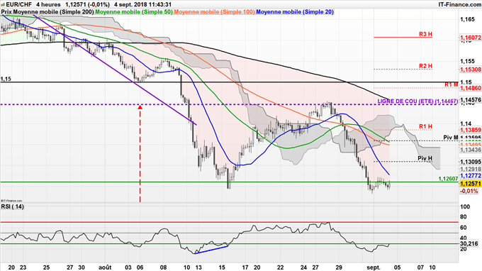482x271 pixels.
Task: Click the '4 heures' timeframe label
Action: [x=48, y=4]
